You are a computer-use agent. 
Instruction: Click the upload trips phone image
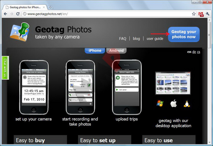[x=127, y=87]
